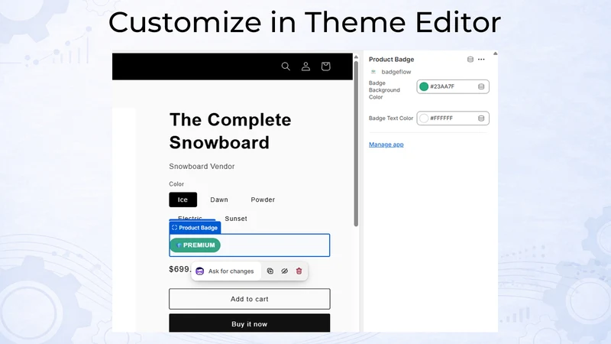Click the Add to cart button
Image resolution: width=611 pixels, height=344 pixels.
pyautogui.click(x=250, y=299)
